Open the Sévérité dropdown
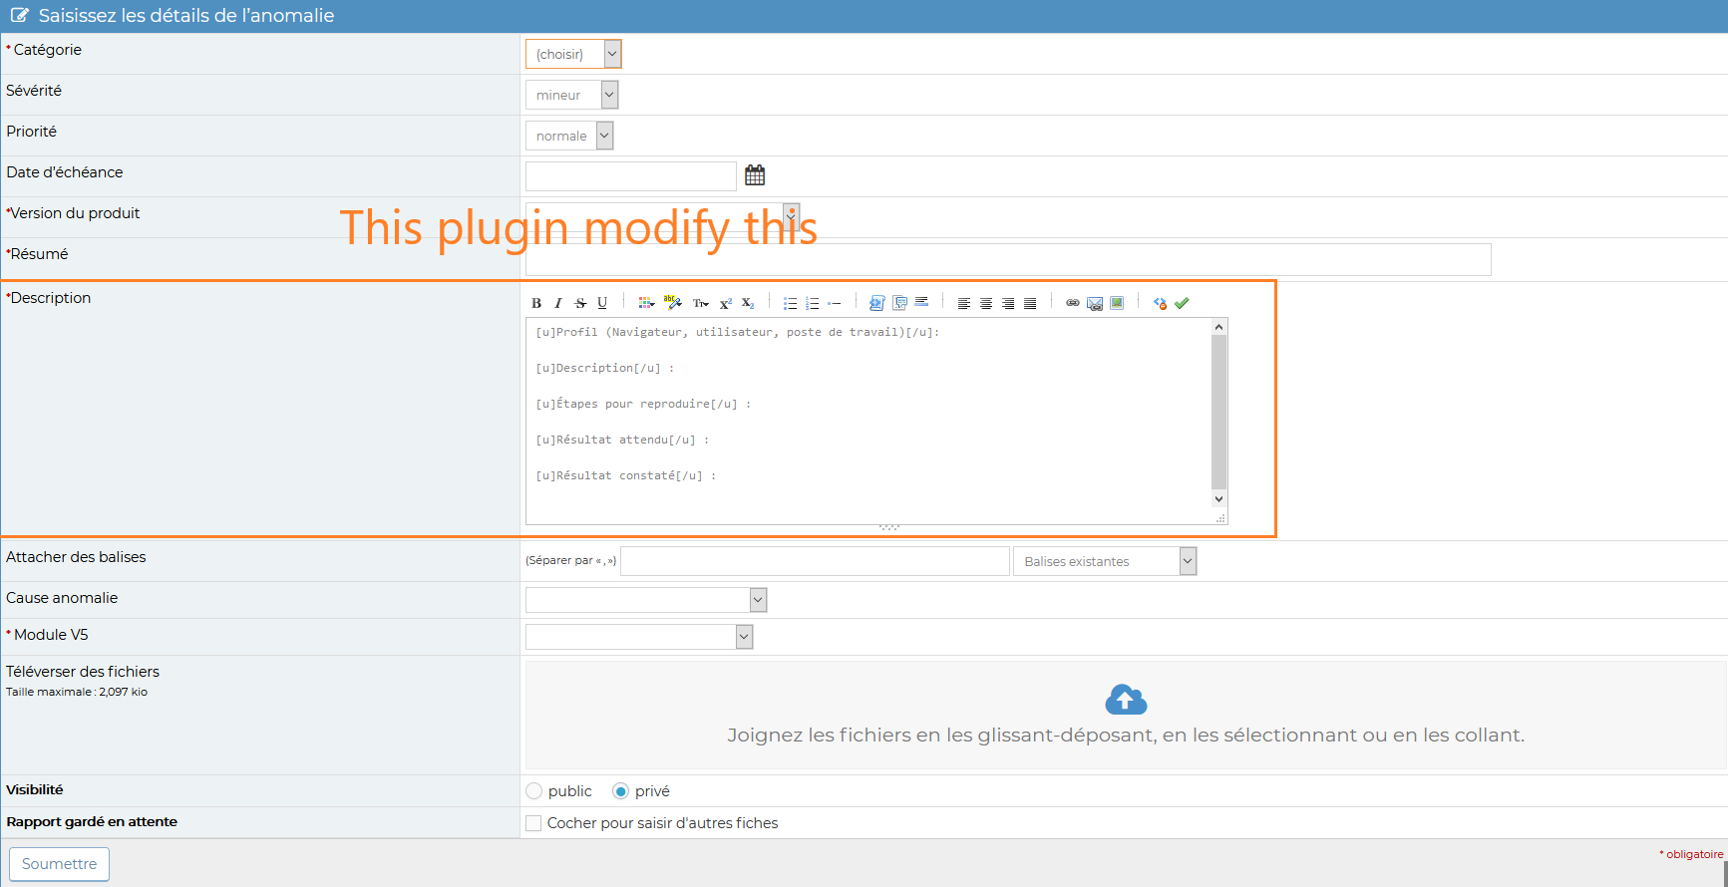Screen dimensions: 1728x887 [571, 95]
